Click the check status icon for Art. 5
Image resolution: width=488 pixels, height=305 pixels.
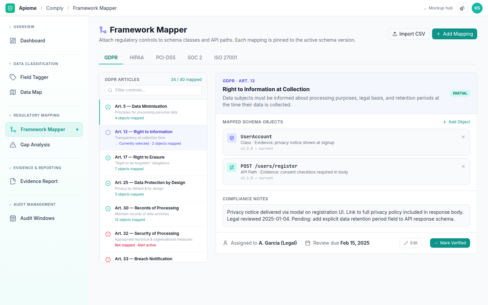tap(108, 107)
